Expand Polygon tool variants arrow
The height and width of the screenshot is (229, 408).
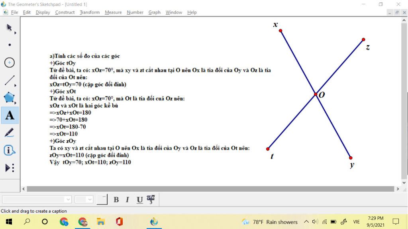tap(16, 103)
